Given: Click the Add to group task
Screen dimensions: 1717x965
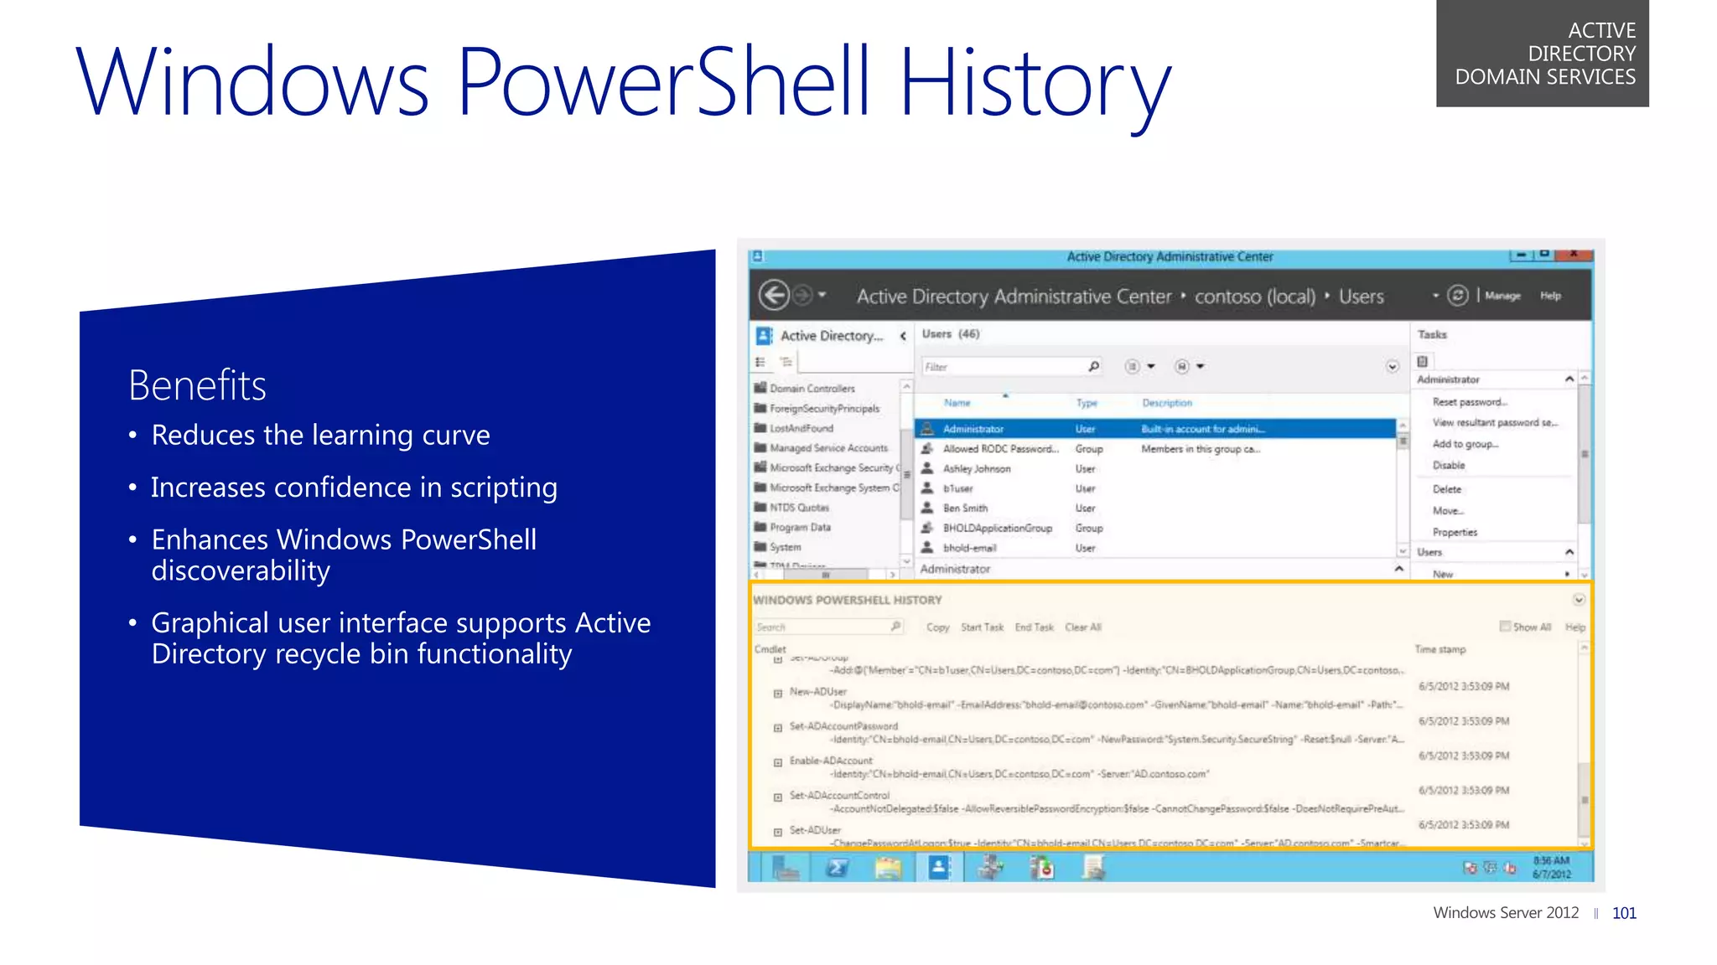Looking at the screenshot, I should (x=1465, y=444).
